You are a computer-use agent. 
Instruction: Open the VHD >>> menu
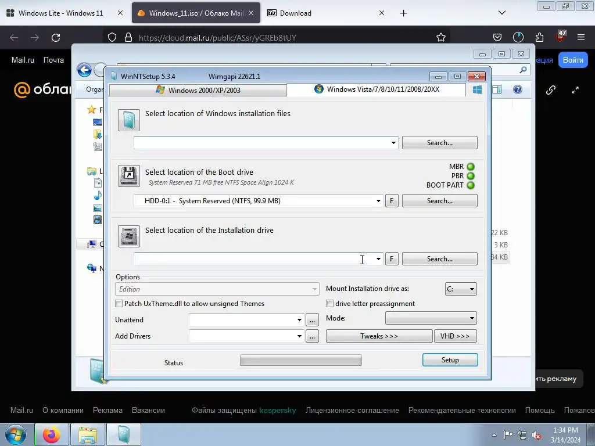pyautogui.click(x=455, y=336)
